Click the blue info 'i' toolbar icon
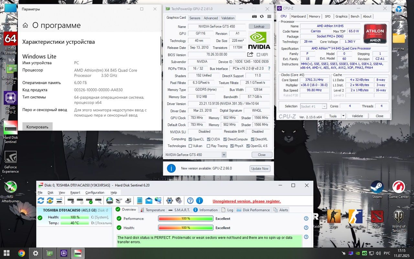Screen dimensions: 414x259 click(x=199, y=201)
